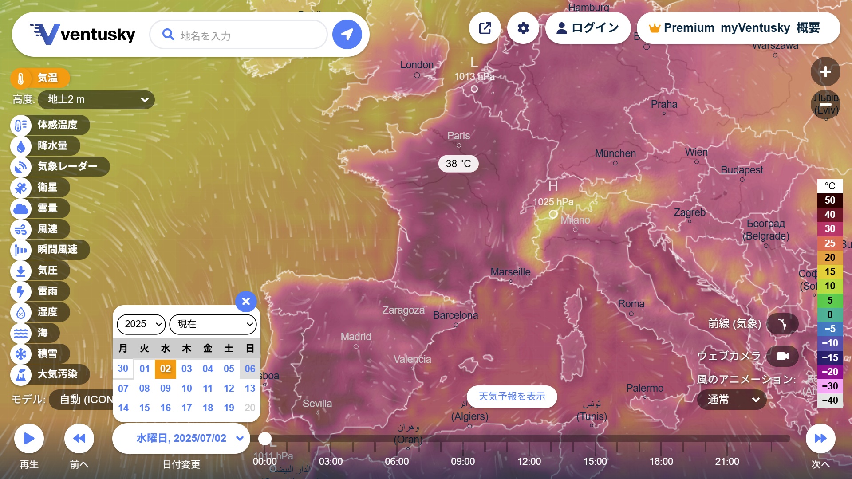Toggle ウェブカメラ webcam display
Viewport: 852px width, 479px height.
coord(782,356)
